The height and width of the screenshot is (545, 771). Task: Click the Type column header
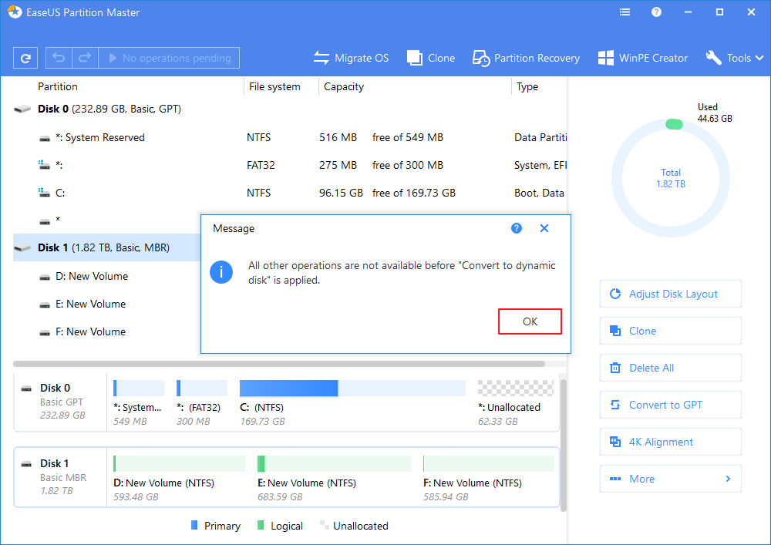pyautogui.click(x=527, y=86)
